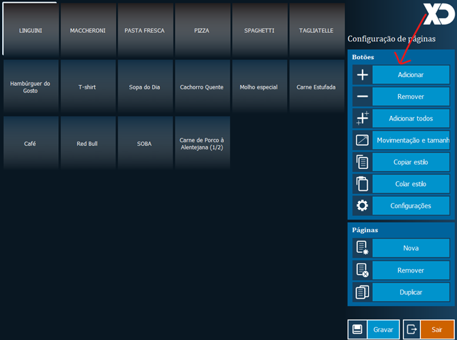Switch to the PIZZA category tab
The height and width of the screenshot is (340, 457).
(202, 31)
